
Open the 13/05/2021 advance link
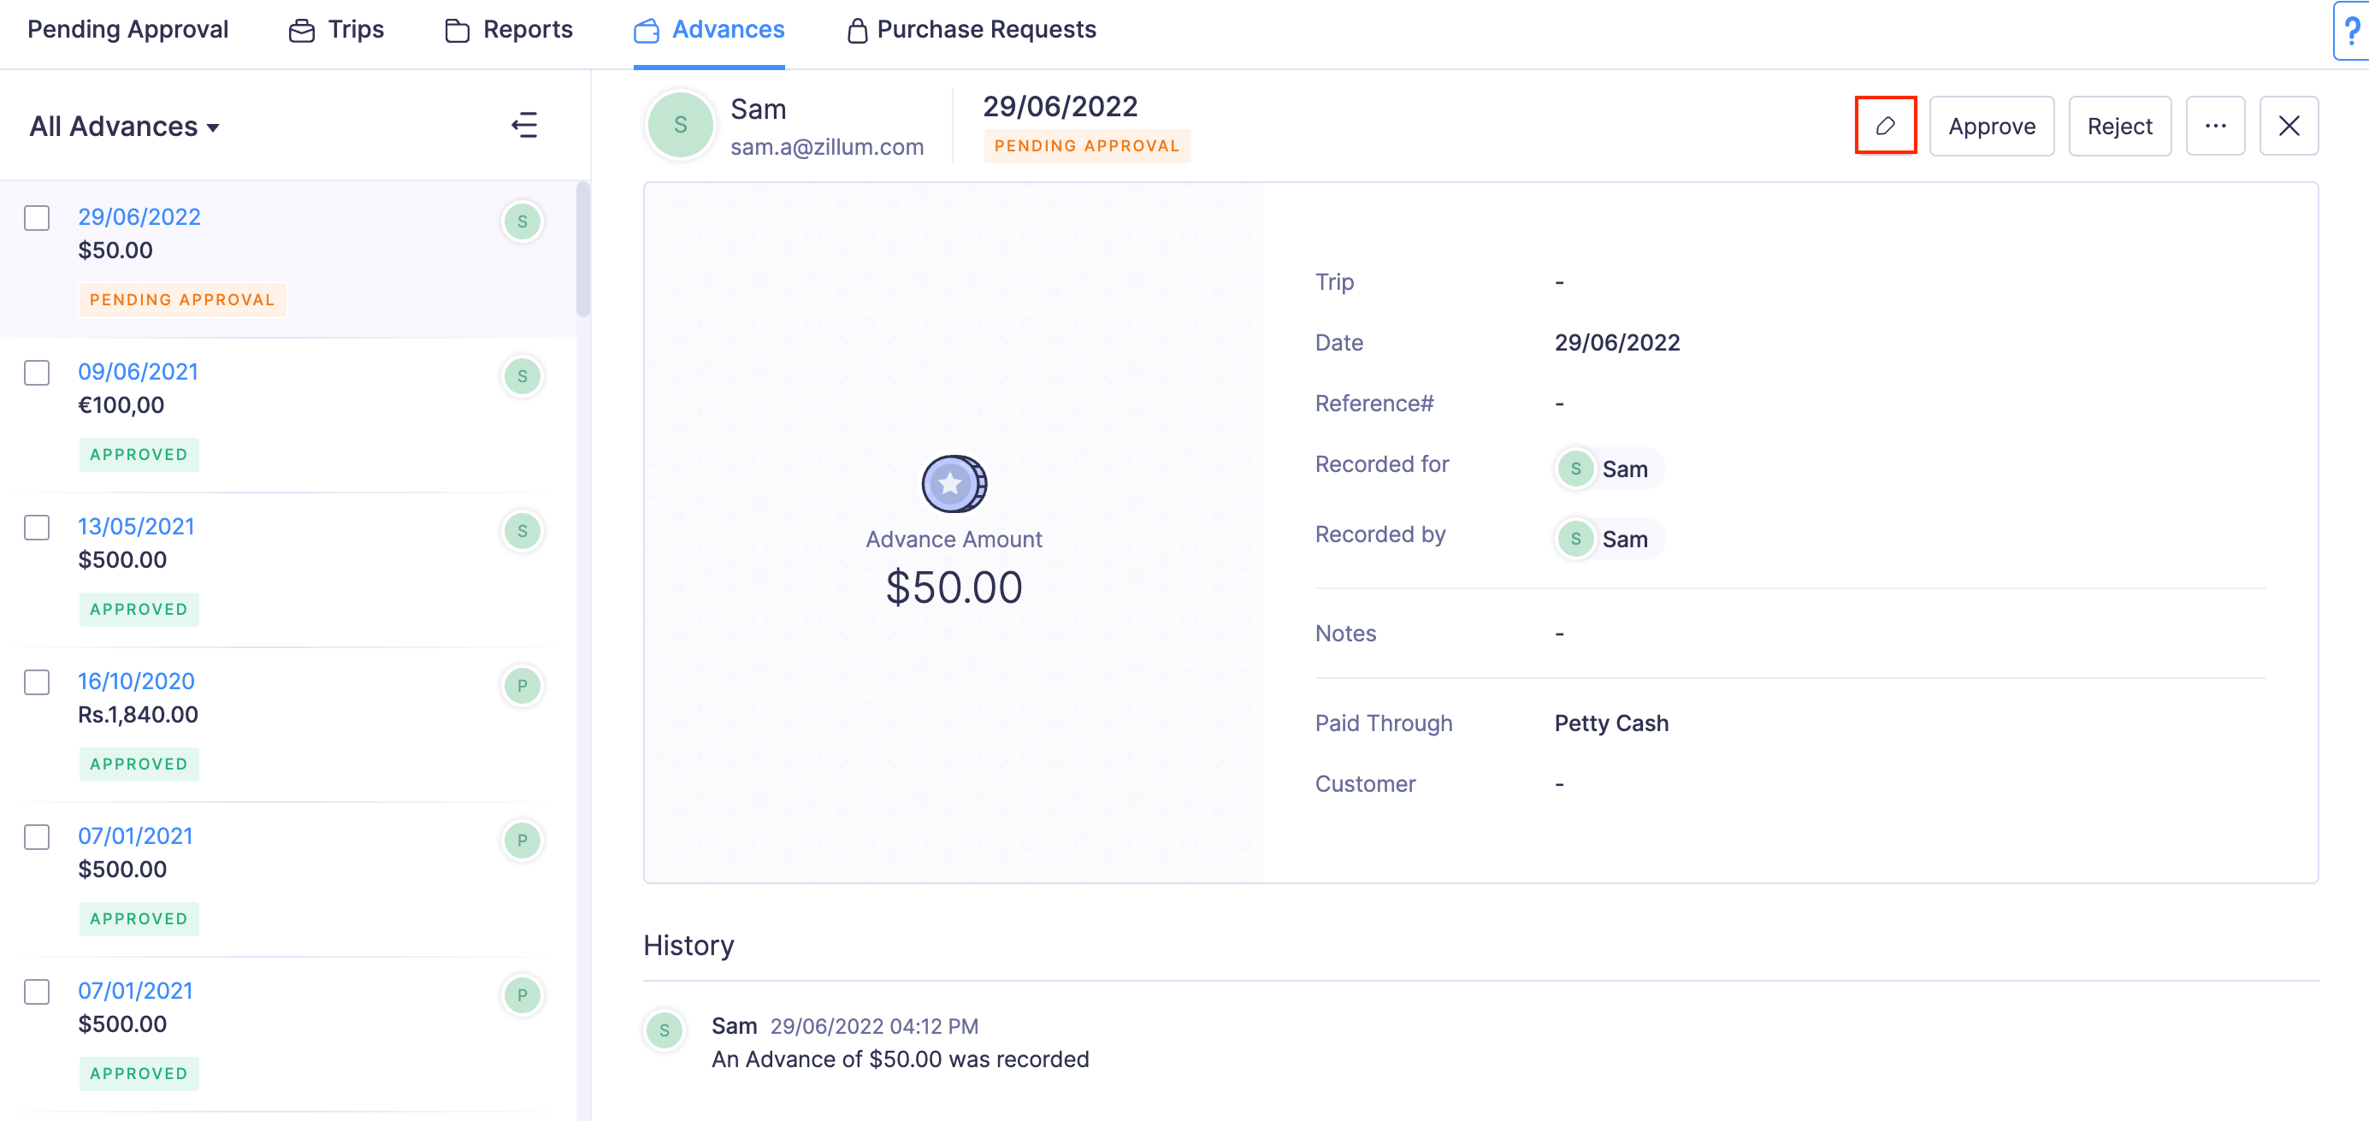pyautogui.click(x=136, y=526)
